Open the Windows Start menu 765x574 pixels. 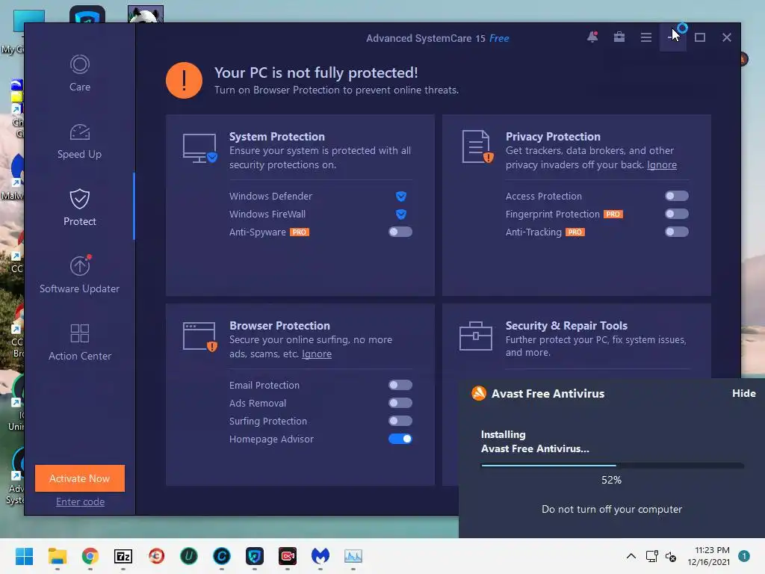click(x=24, y=556)
